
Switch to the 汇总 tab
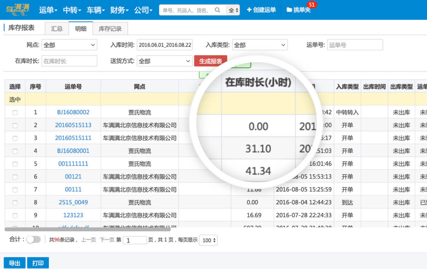pyautogui.click(x=57, y=29)
